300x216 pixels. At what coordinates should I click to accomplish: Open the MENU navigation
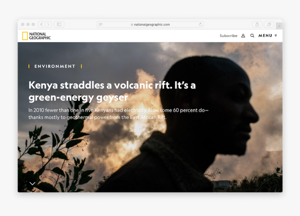click(x=265, y=36)
